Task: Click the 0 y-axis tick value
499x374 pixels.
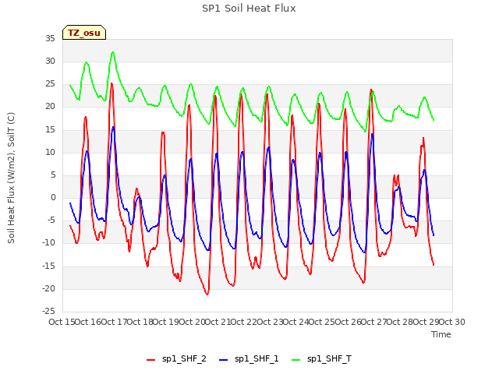Action: coord(53,197)
